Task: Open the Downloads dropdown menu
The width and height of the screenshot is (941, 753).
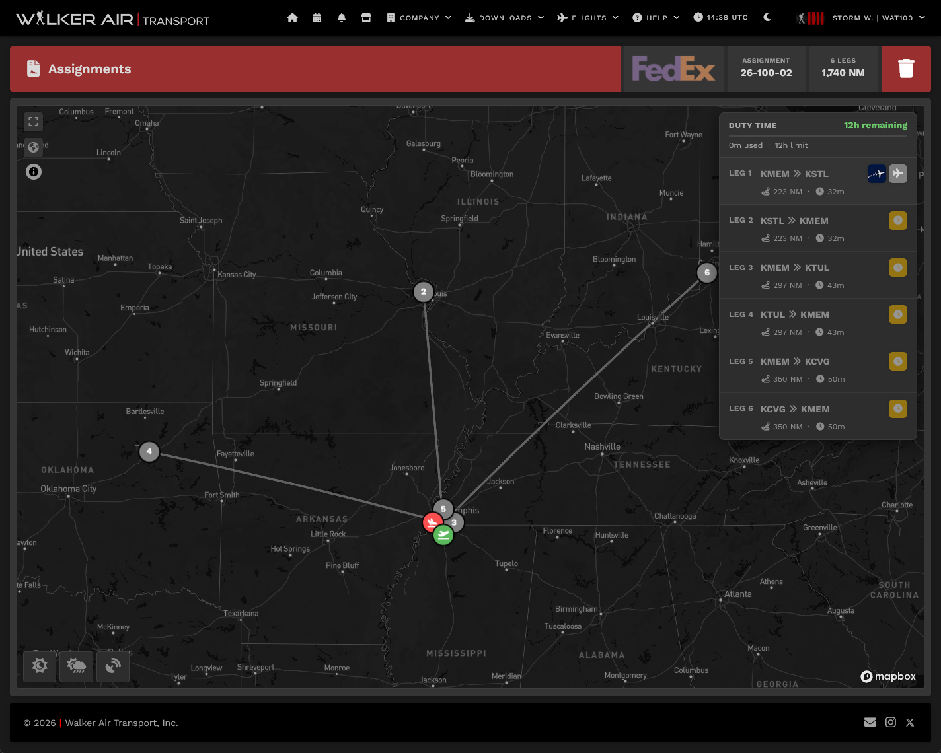Action: point(505,18)
